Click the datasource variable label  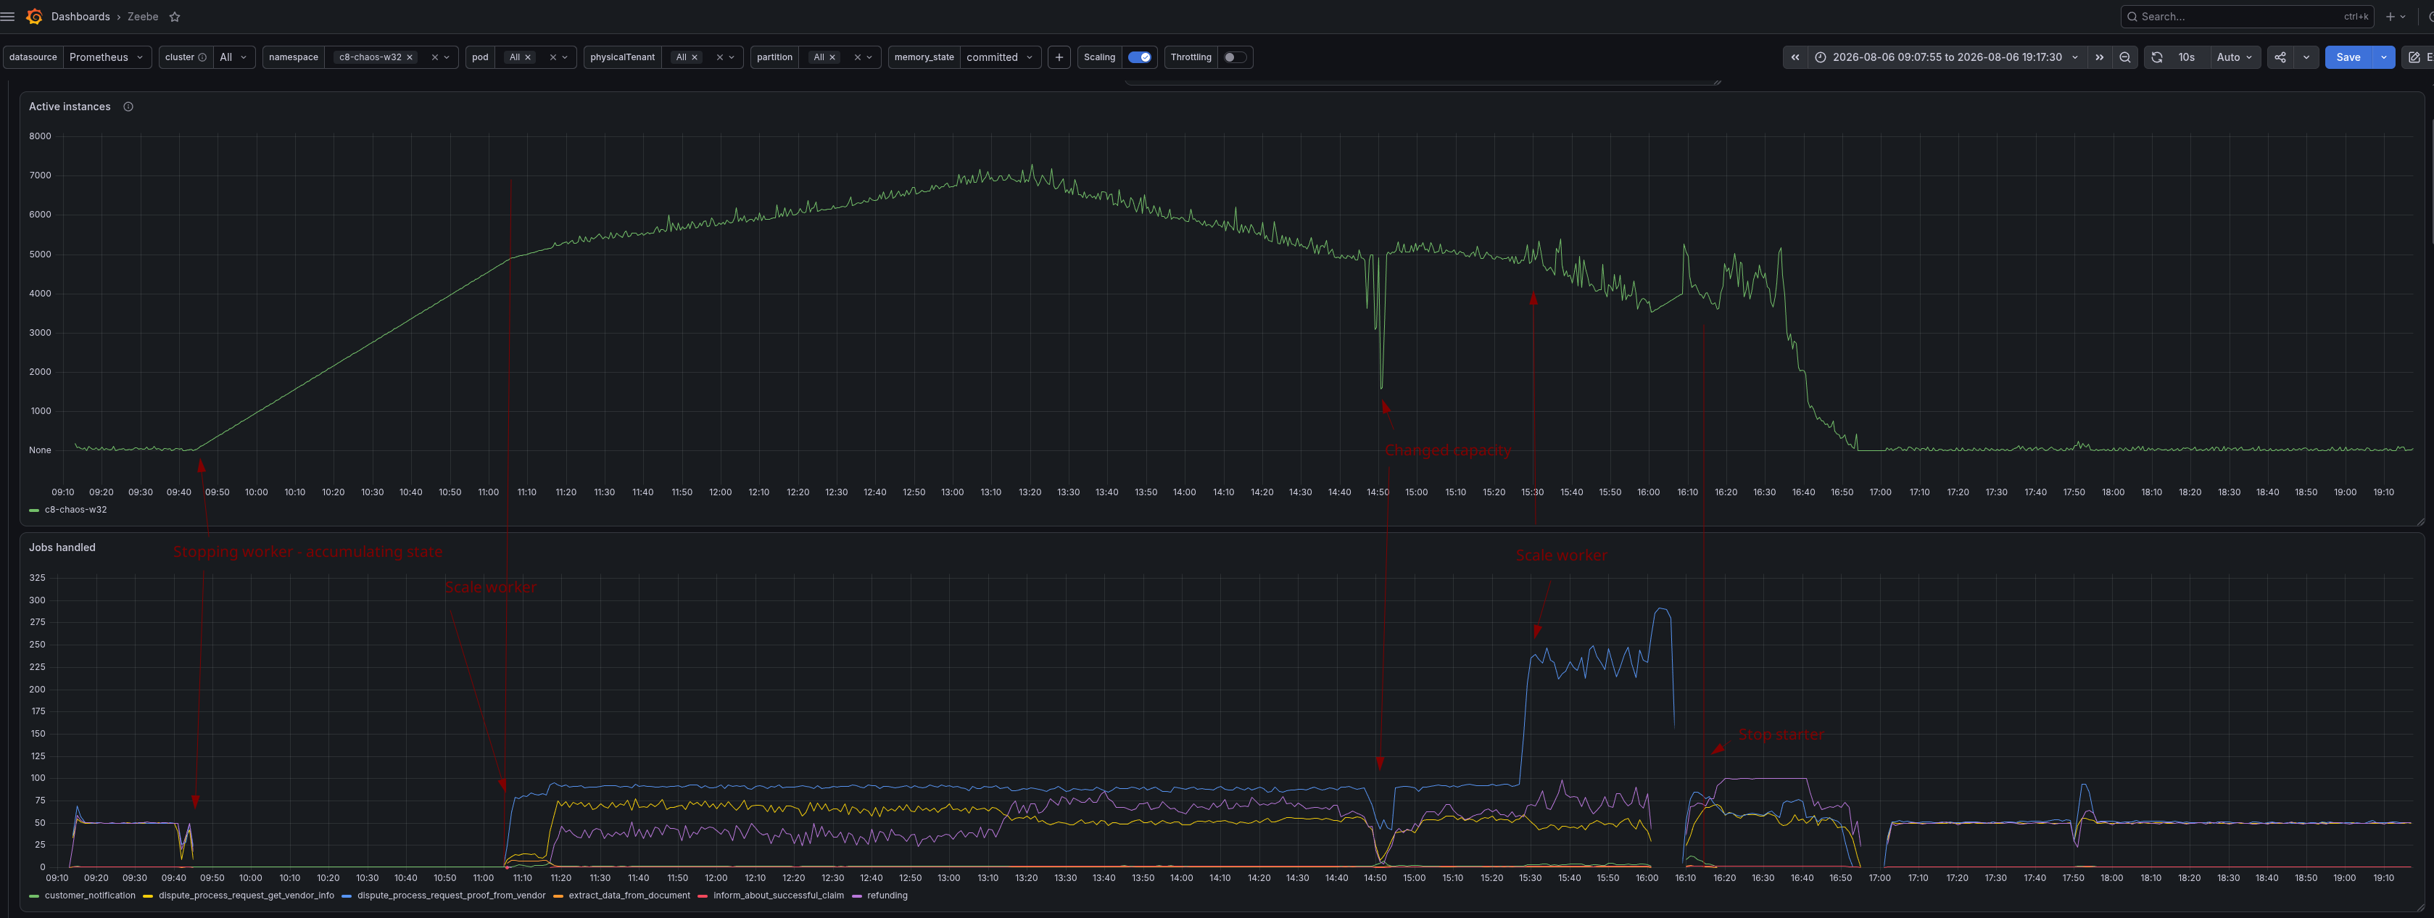33,58
